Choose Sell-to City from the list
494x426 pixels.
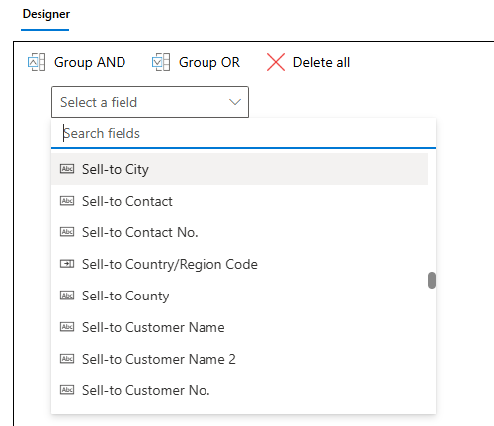click(239, 169)
